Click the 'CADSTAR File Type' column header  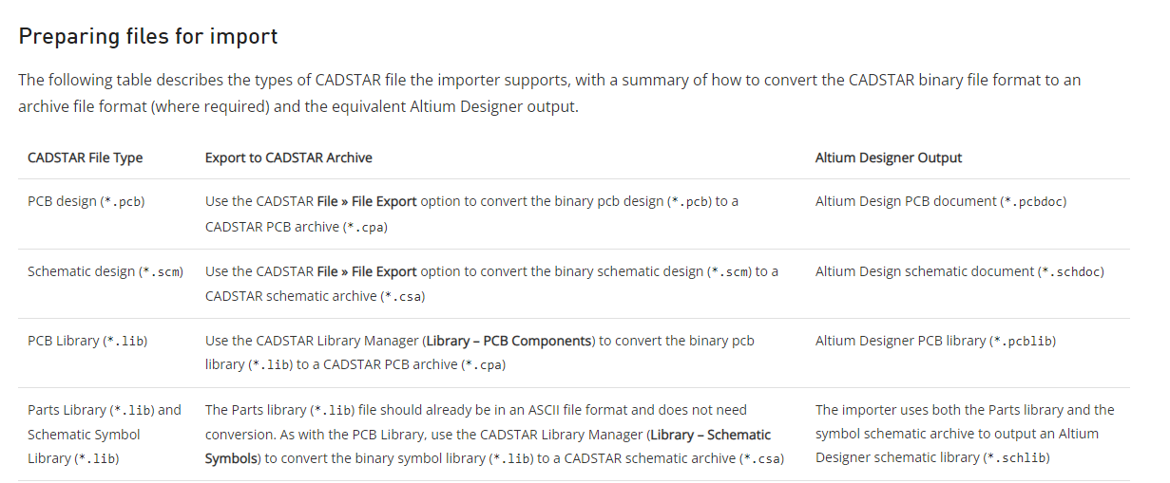tap(86, 158)
